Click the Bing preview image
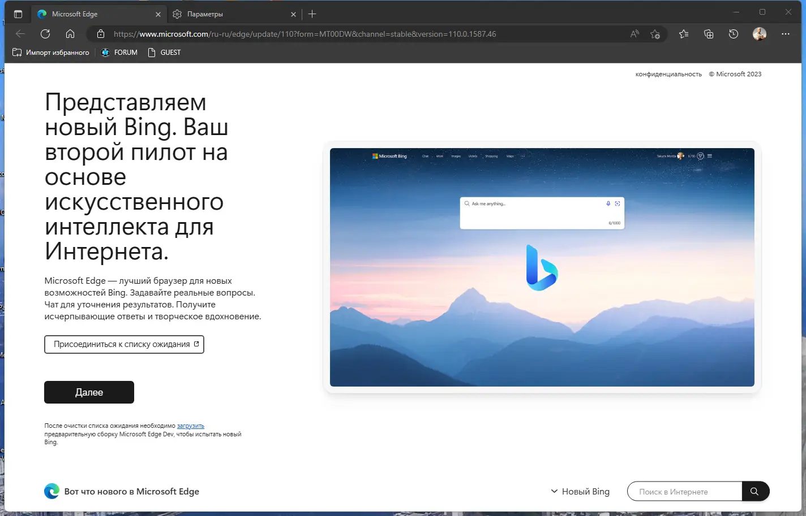 (542, 267)
